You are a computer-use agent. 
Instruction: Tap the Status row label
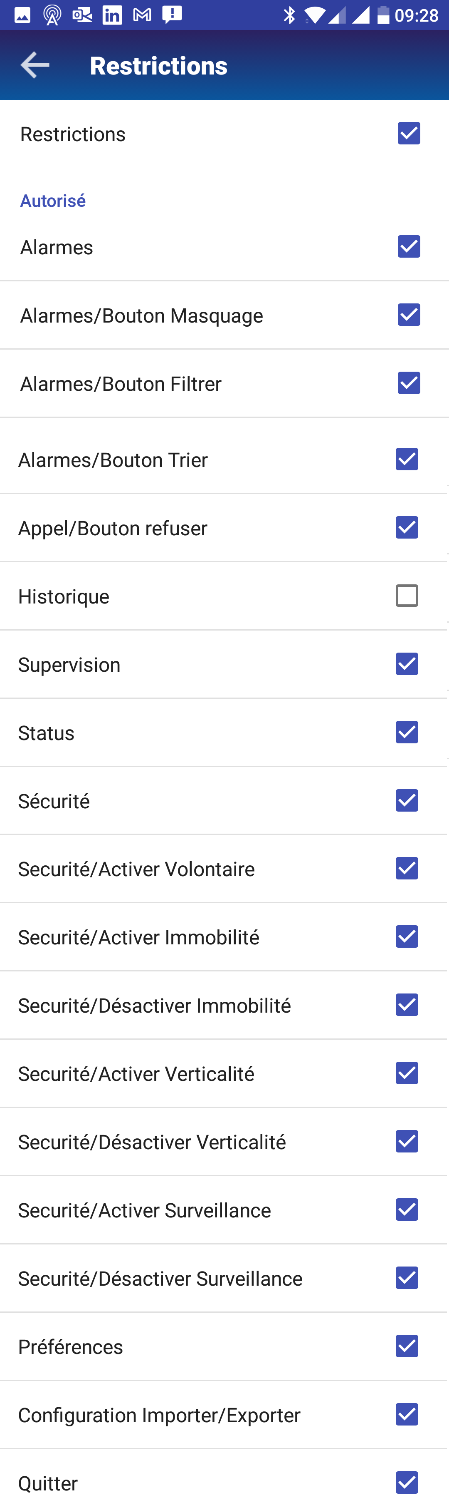tap(46, 733)
